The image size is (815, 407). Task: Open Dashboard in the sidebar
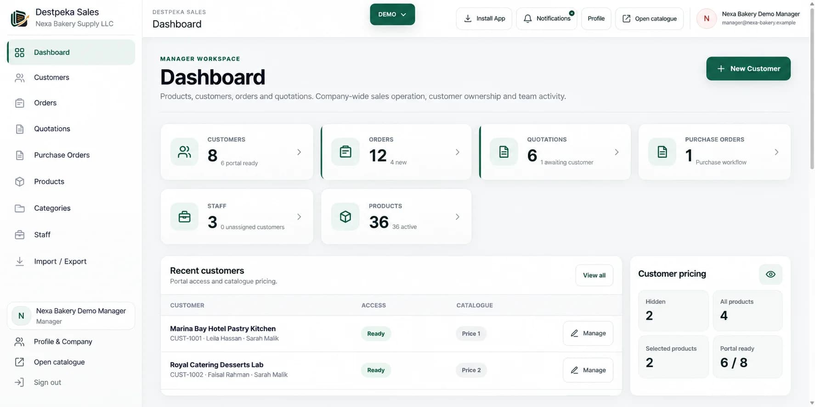(71, 52)
